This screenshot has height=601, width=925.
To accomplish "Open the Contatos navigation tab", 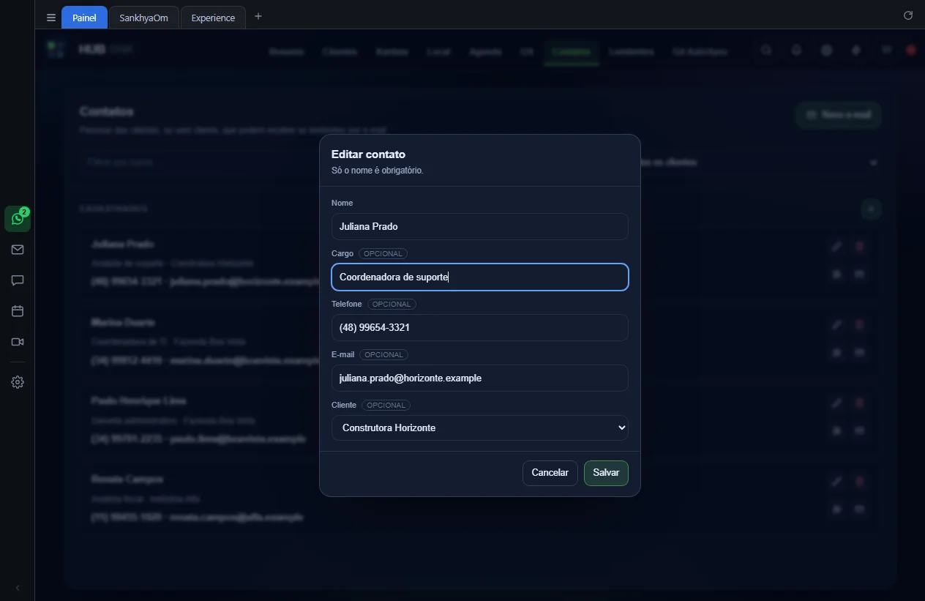I will (572, 51).
